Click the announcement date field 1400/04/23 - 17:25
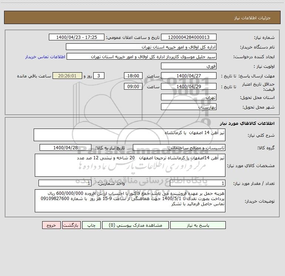Viewport: 285px width, 276px height. pyautogui.click(x=77, y=37)
